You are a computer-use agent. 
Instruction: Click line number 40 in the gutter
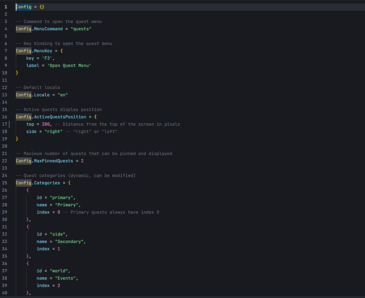coord(4,293)
